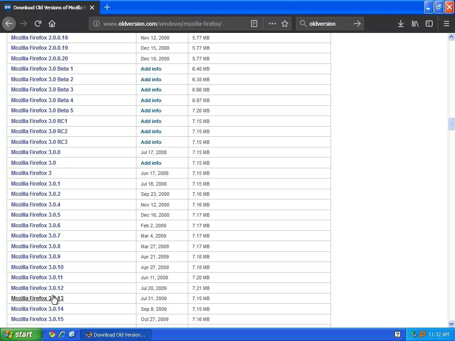Bookmark this page with the star
Screen dimensions: 455x341
click(285, 24)
